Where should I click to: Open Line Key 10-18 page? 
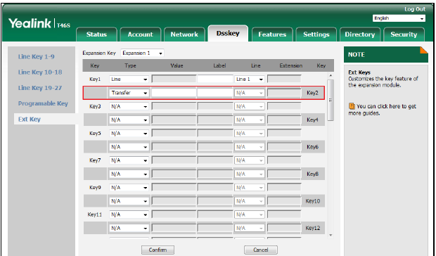tap(40, 72)
